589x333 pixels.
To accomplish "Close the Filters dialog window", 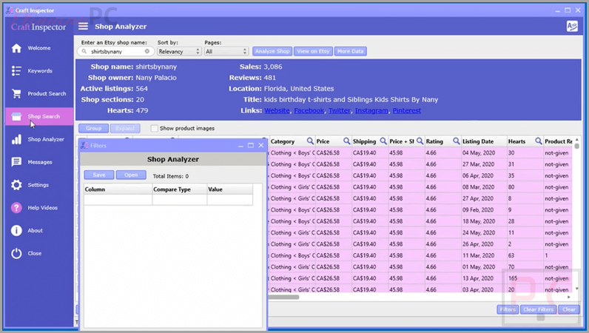I will click(x=261, y=146).
